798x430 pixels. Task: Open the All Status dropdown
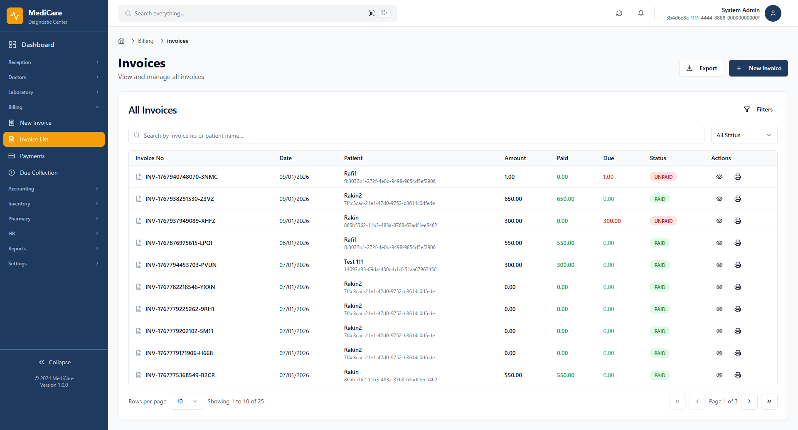[744, 135]
